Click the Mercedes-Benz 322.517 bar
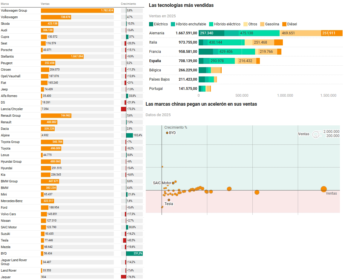This screenshot has height=280, width=345. [x=47, y=201]
